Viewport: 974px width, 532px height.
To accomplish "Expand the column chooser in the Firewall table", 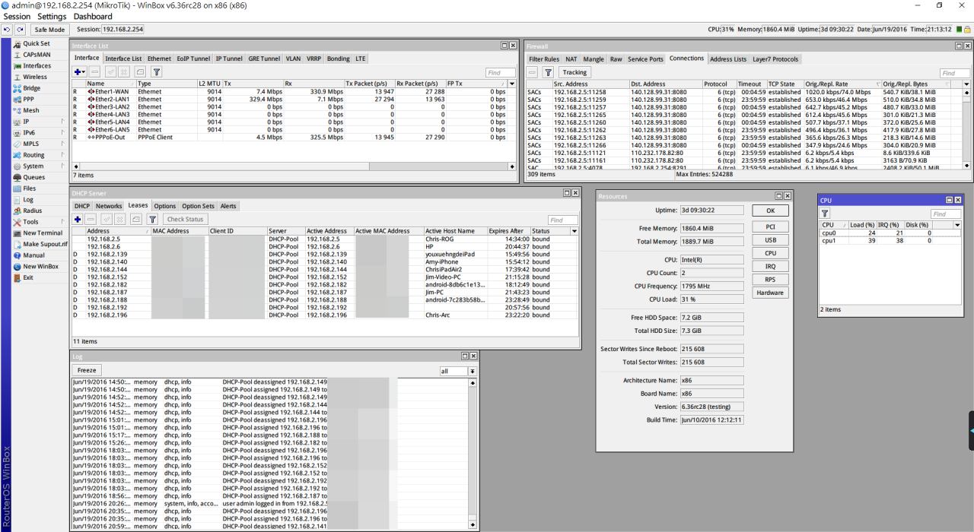I will [966, 84].
